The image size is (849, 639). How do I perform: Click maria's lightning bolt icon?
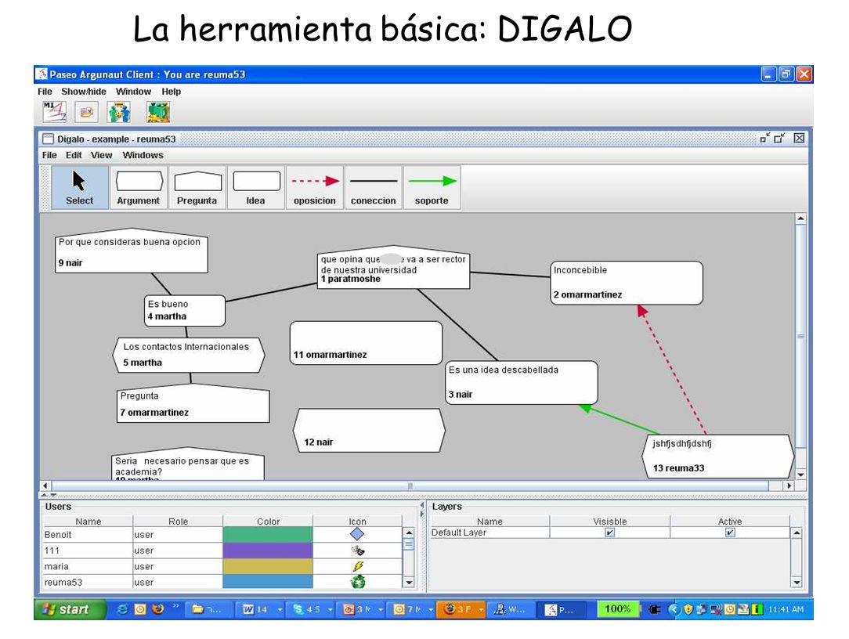click(357, 566)
